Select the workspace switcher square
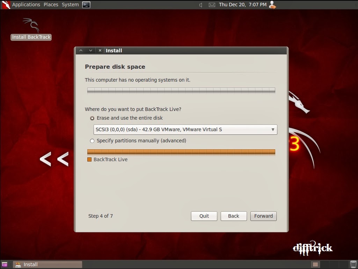 [x=315, y=264]
